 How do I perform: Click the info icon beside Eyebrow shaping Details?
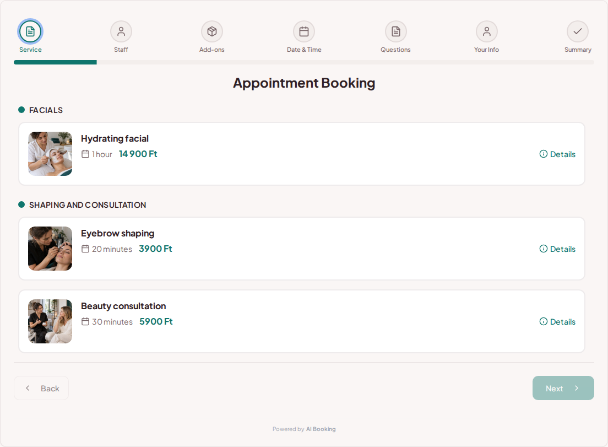(544, 249)
